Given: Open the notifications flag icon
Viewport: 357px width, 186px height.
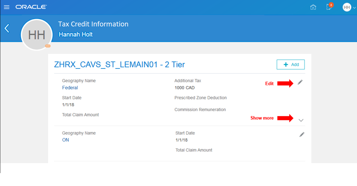Looking at the screenshot, I should coord(329,7).
